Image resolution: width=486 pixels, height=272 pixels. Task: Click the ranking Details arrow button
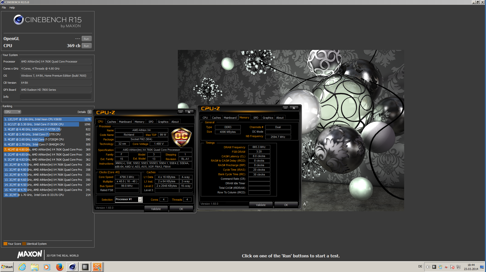coord(89,112)
